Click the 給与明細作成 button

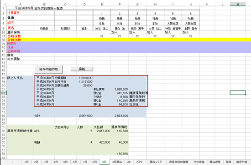(49, 69)
